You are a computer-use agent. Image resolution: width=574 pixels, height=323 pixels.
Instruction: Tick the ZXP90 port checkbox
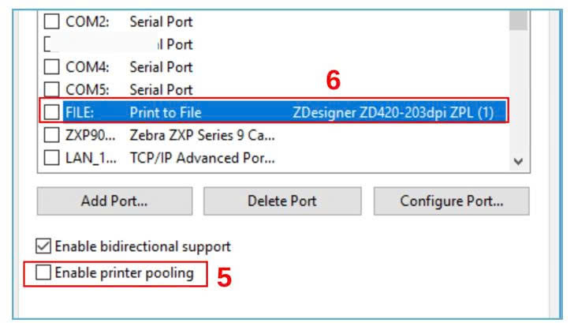point(51,135)
